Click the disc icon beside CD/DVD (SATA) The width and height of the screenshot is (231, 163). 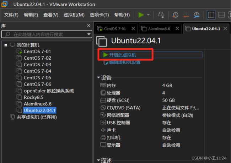[103, 108]
